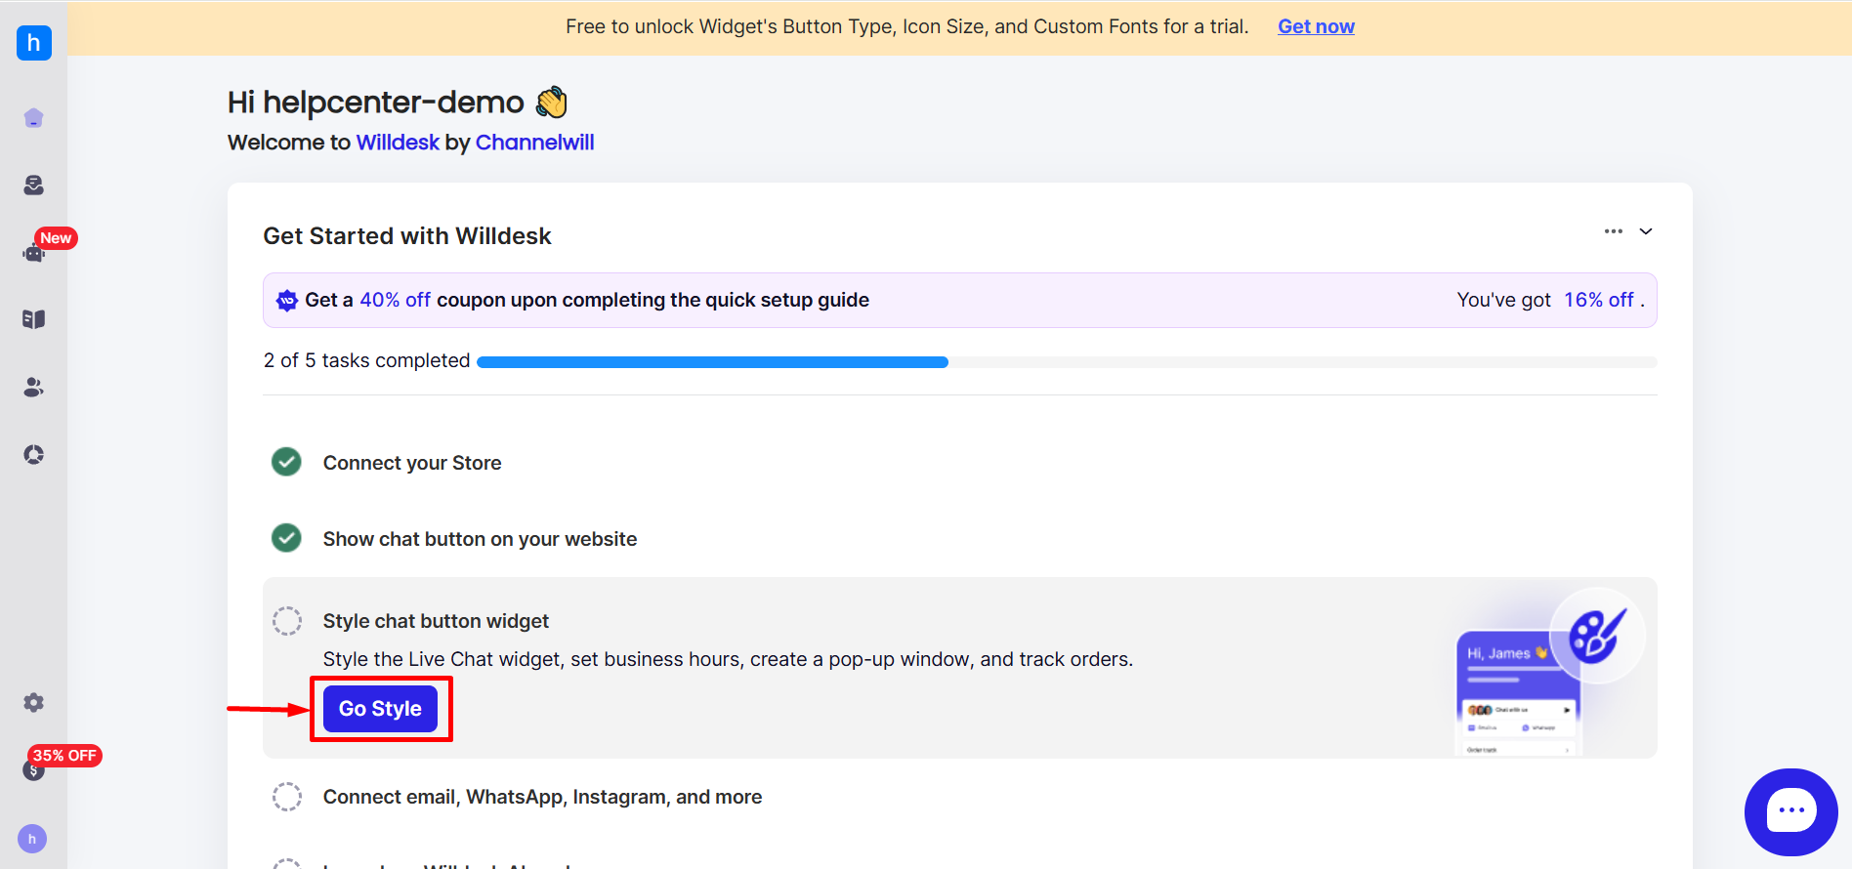Open the account avatar at sidebar bottom

pos(32,839)
